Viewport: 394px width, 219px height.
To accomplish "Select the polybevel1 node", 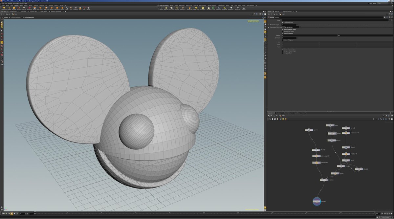I will (x=346, y=154).
